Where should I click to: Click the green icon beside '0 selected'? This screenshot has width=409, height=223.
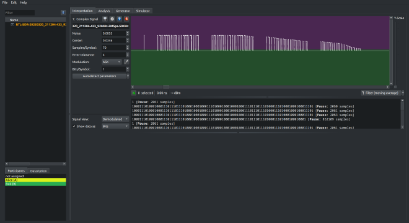pyautogui.click(x=134, y=93)
